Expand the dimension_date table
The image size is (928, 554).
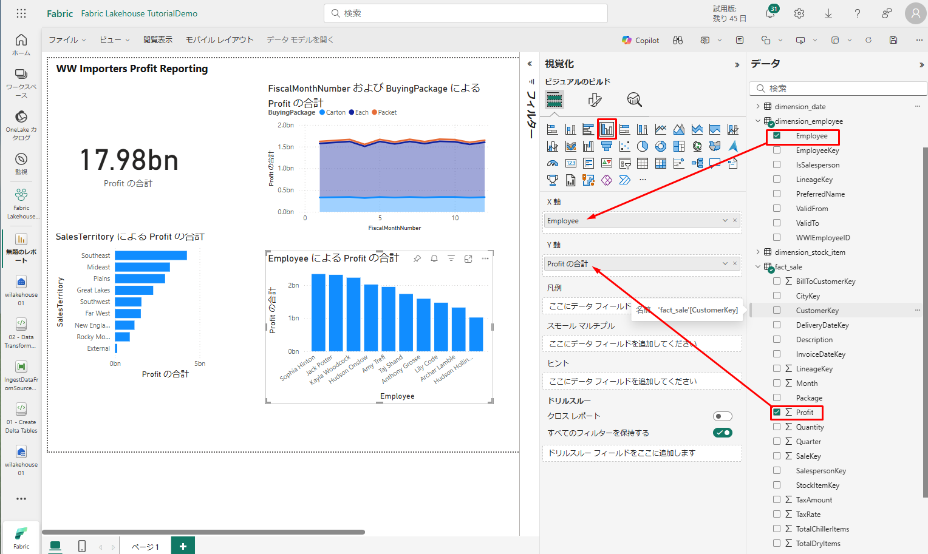click(x=758, y=107)
